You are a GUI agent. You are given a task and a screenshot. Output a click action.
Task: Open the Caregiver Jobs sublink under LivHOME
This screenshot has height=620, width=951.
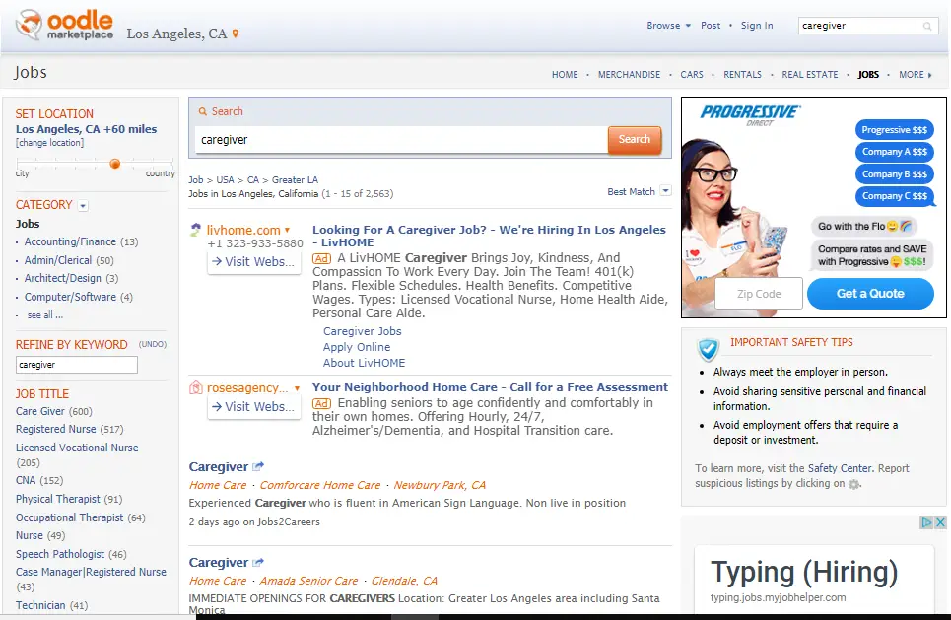click(362, 331)
